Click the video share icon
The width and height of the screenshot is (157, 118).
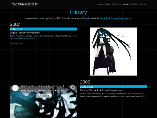click(x=73, y=87)
